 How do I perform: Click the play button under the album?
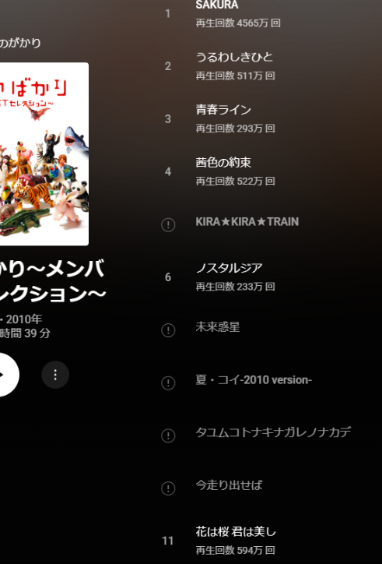4,375
